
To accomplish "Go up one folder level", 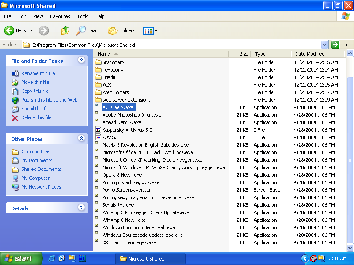I will tap(65, 30).
